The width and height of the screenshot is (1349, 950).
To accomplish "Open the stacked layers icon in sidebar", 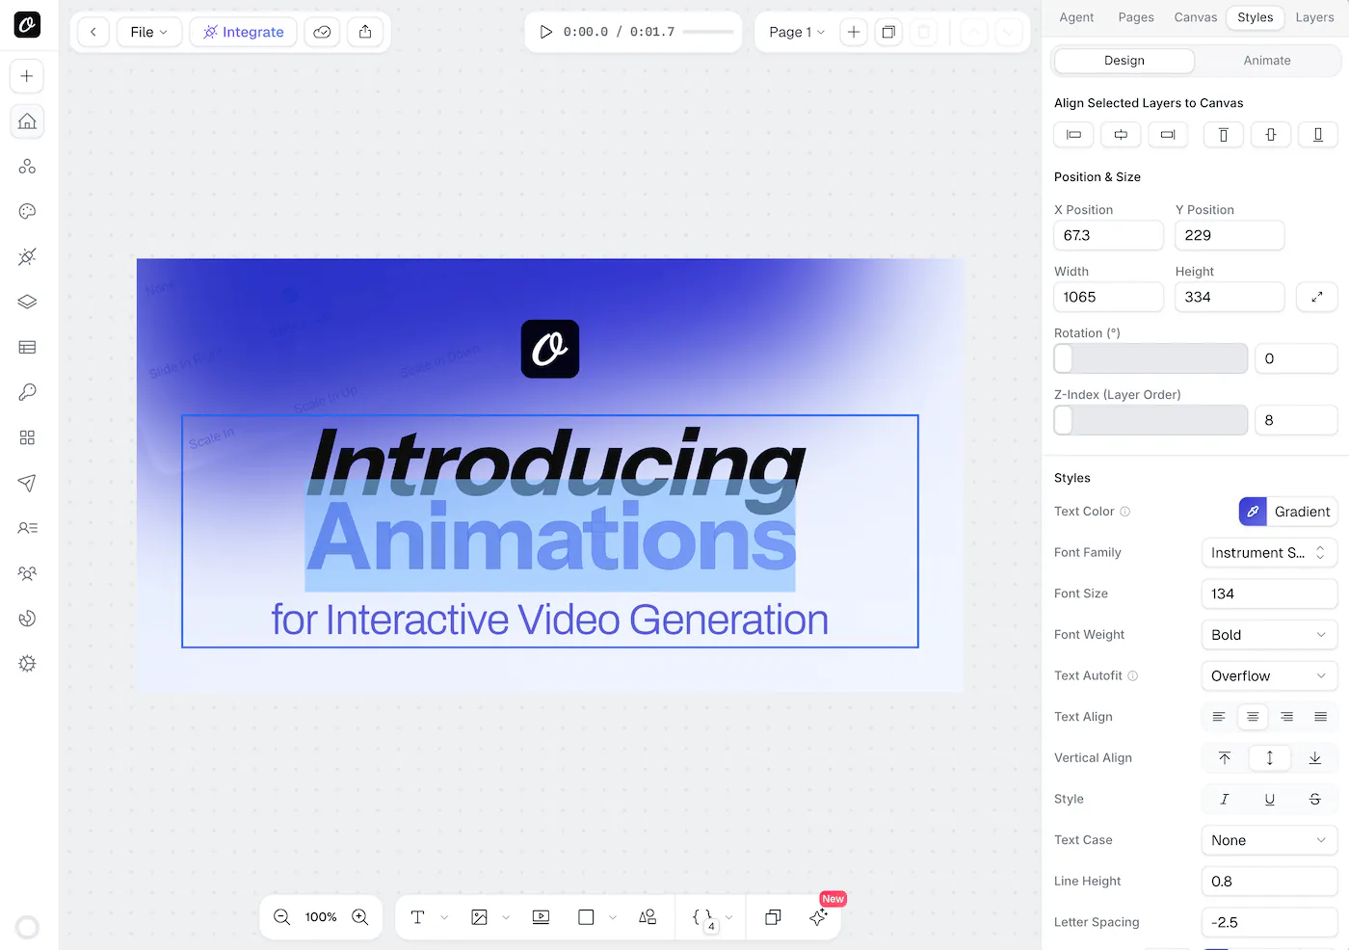I will pyautogui.click(x=27, y=302).
